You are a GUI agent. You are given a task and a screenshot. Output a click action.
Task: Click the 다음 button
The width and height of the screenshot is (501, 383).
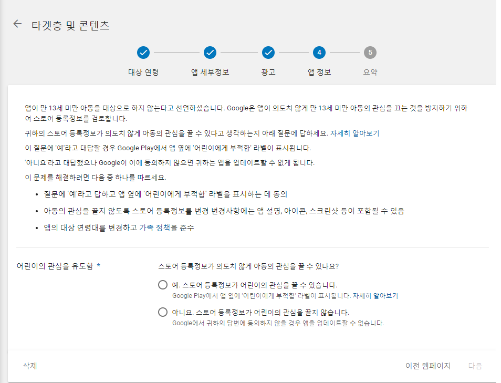click(x=475, y=366)
